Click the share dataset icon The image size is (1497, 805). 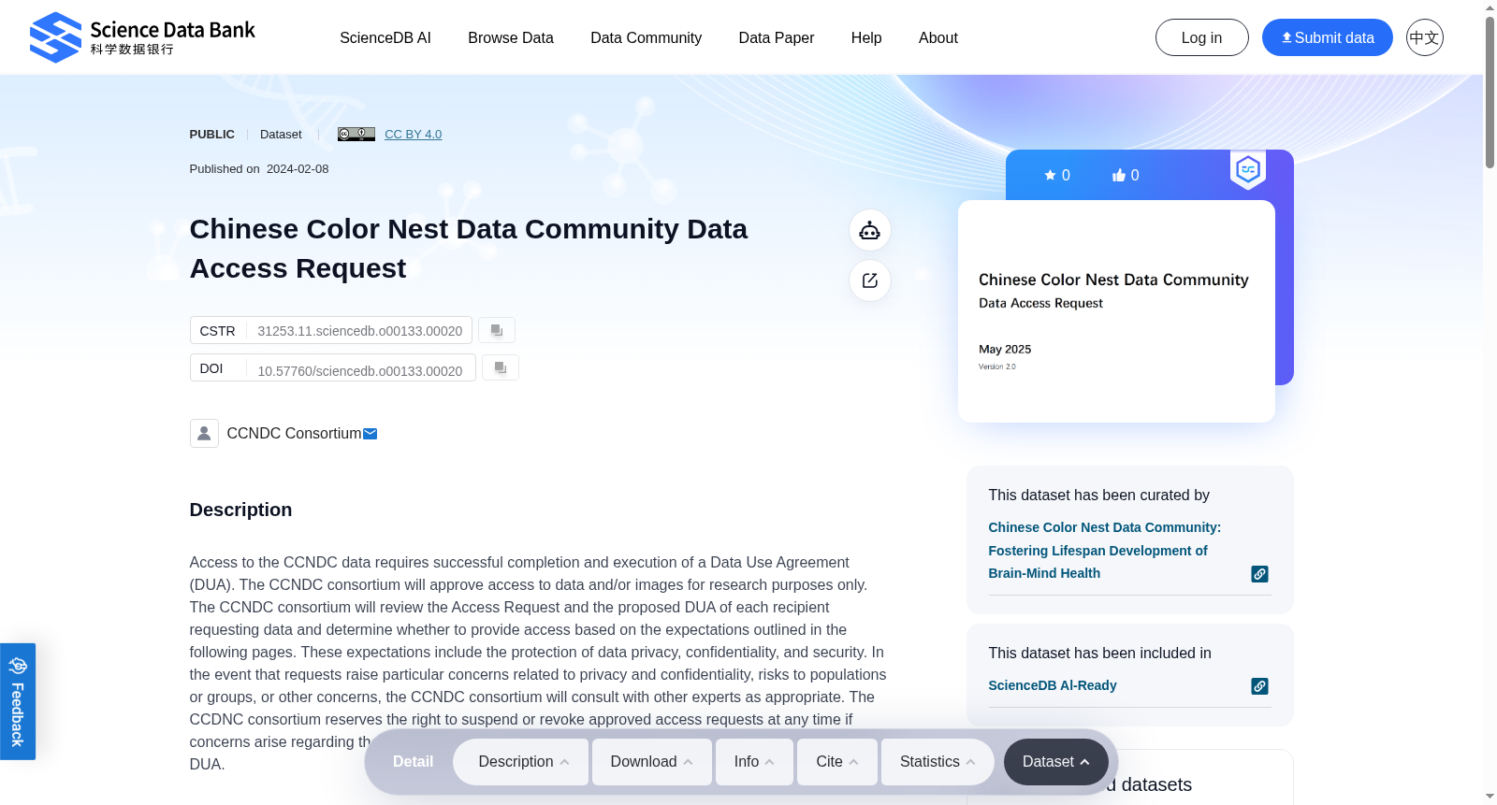[870, 280]
